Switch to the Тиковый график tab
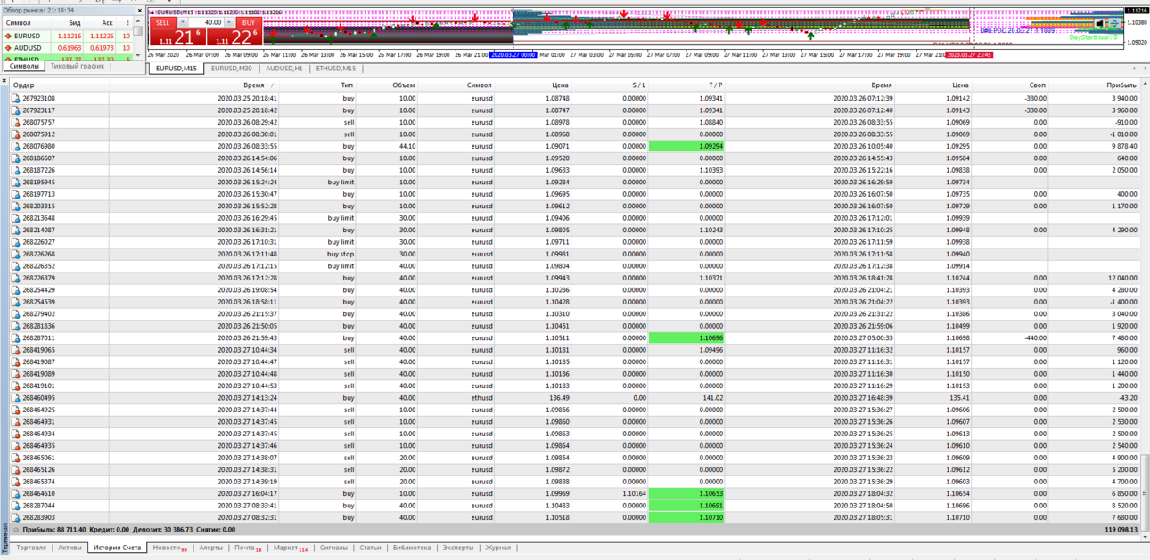This screenshot has width=1150, height=560. point(78,66)
